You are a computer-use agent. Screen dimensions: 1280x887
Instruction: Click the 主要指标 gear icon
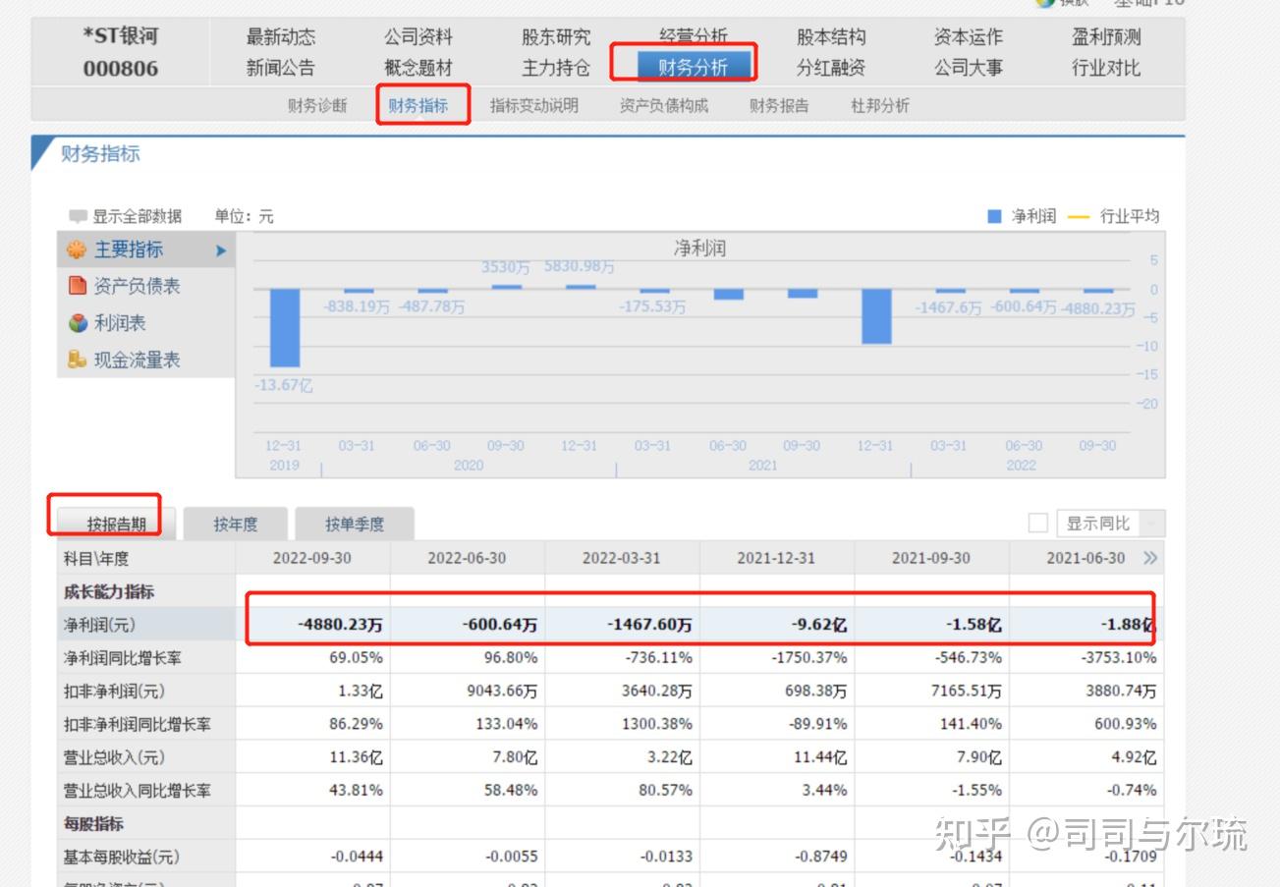(x=77, y=250)
